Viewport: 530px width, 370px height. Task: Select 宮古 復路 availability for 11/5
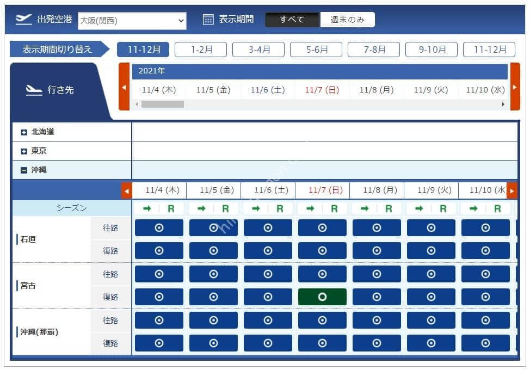[x=213, y=297]
